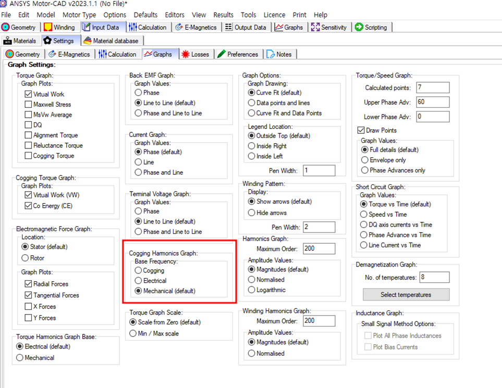Select Mechanical torque harmonics graph base
The image size is (502, 388).
point(19,358)
